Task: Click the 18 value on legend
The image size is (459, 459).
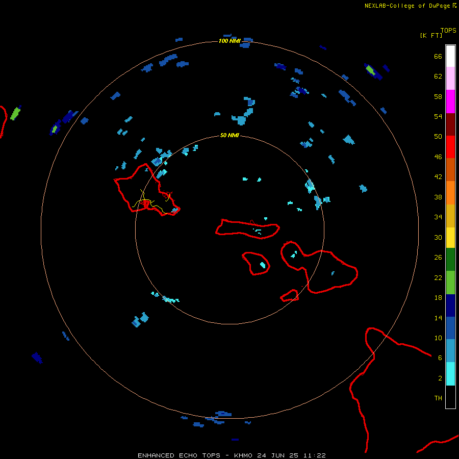Action: pyautogui.click(x=438, y=297)
